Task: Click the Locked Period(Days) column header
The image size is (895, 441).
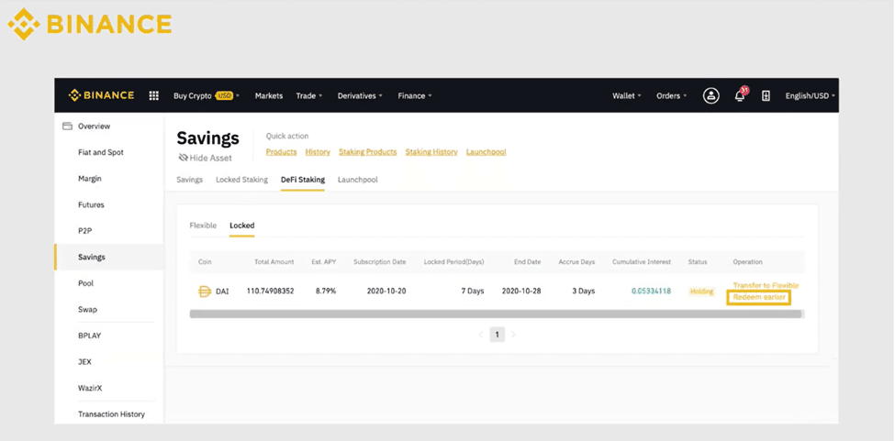Action: pyautogui.click(x=453, y=262)
